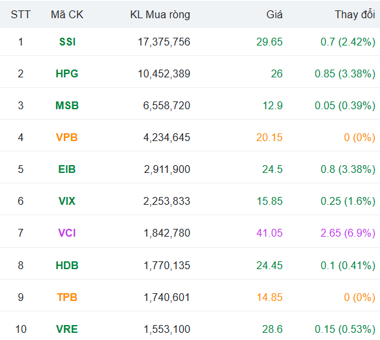
Task: Open the VIX stock code link
Action: pyautogui.click(x=67, y=201)
